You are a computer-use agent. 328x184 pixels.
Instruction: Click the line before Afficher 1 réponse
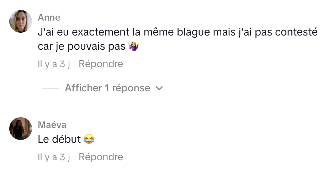coord(50,88)
